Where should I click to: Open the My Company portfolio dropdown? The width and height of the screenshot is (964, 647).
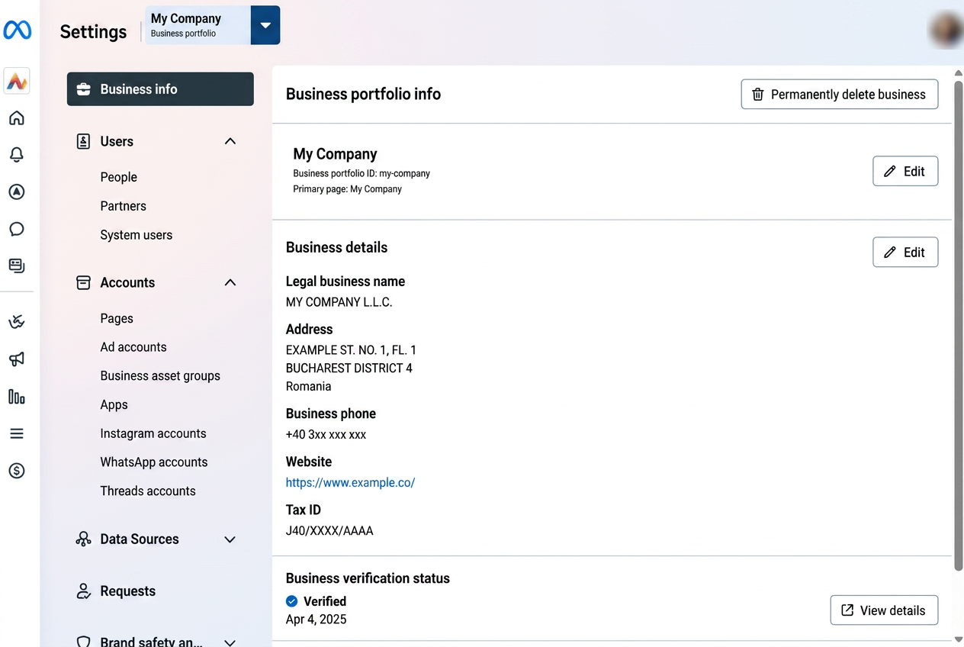click(x=265, y=25)
